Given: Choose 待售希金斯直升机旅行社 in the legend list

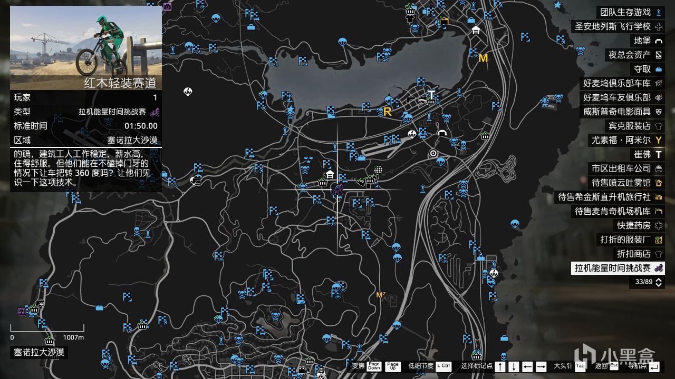Looking at the screenshot, I should (610, 197).
